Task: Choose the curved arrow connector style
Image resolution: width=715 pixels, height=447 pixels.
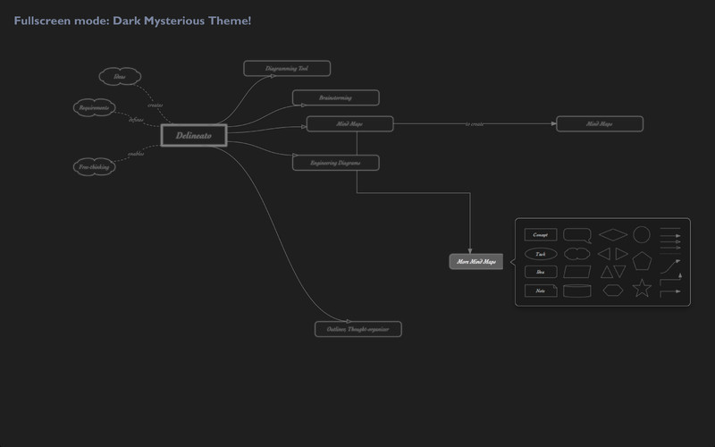Action: click(x=670, y=266)
